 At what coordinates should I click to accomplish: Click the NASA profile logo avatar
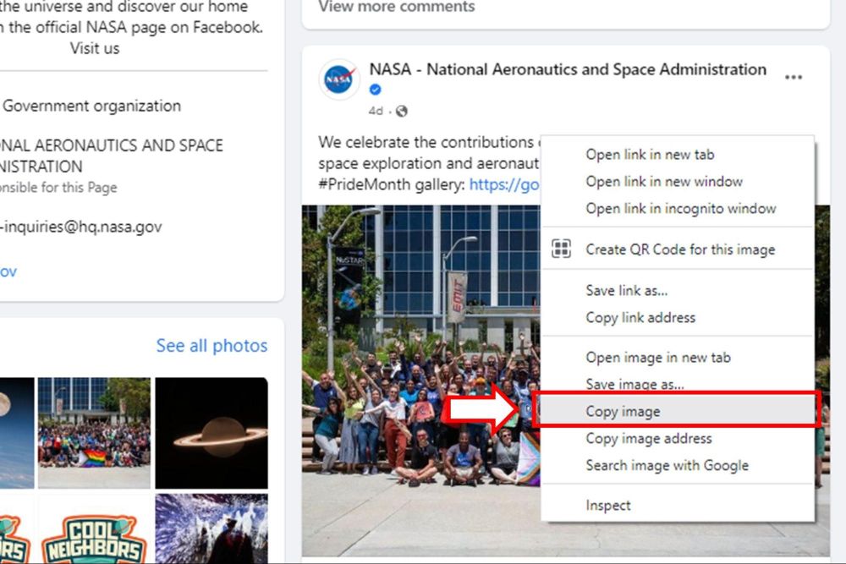point(339,79)
